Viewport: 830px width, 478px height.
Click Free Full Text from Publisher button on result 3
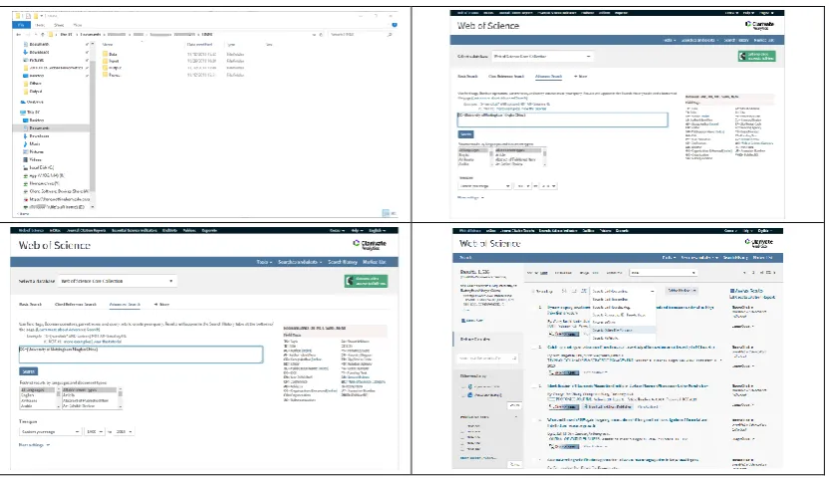608,407
